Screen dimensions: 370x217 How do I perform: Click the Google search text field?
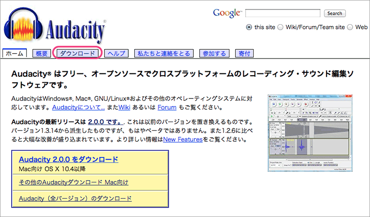click(284, 13)
